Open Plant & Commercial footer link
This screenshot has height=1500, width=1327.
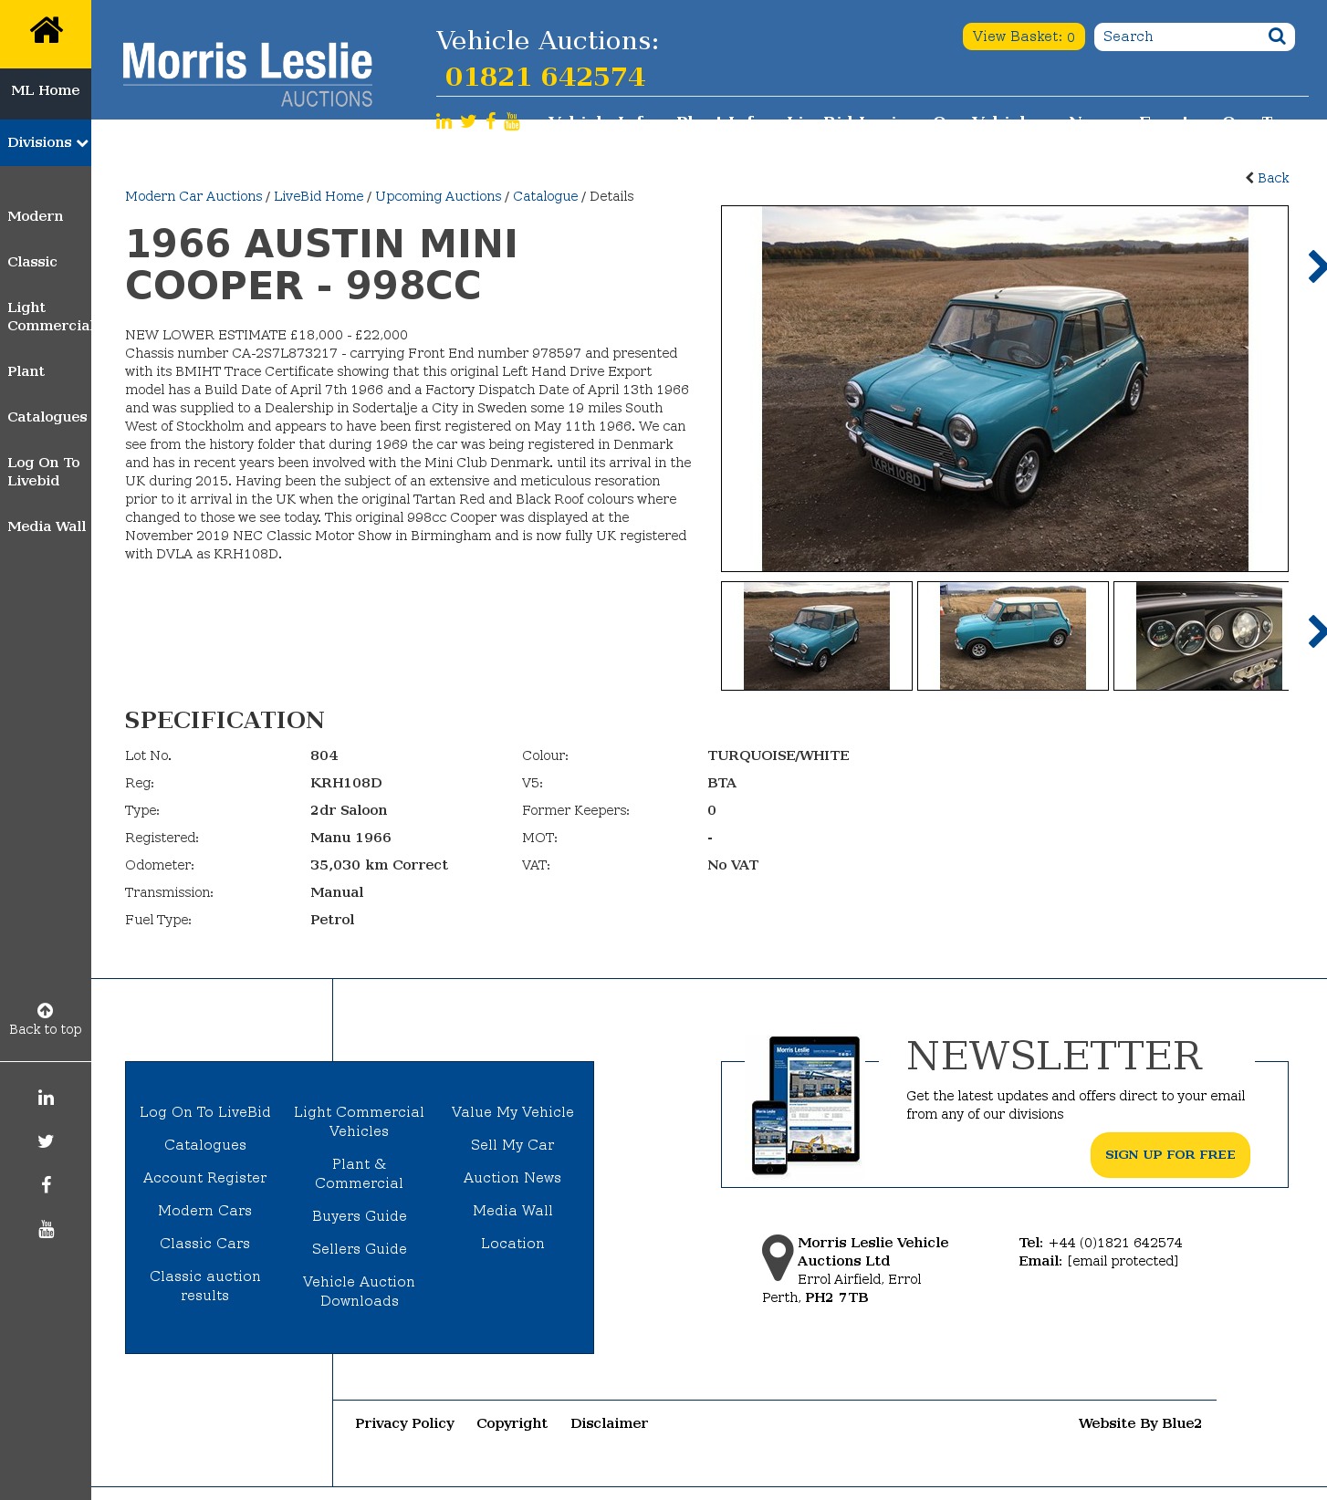(x=360, y=1173)
